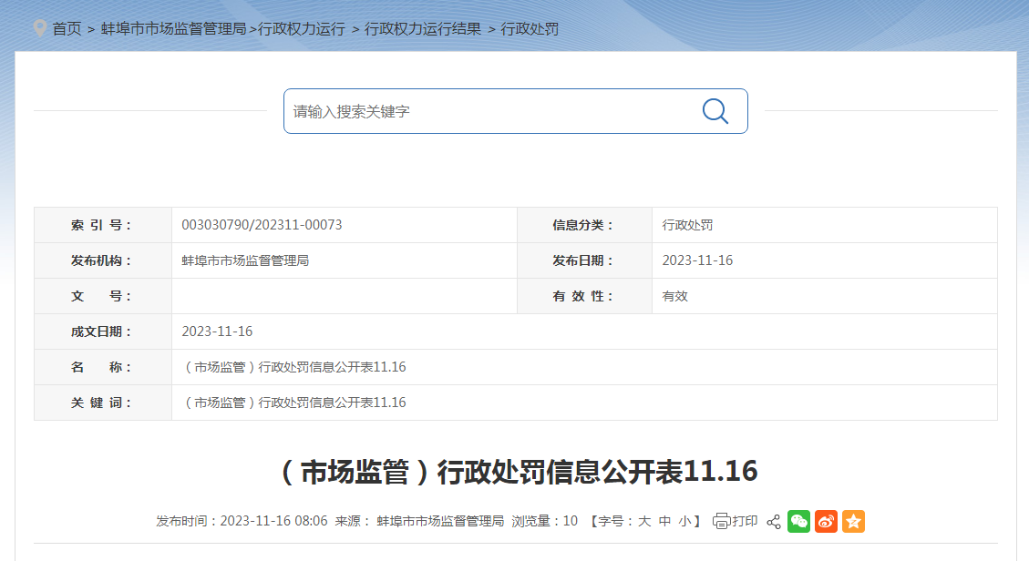Click the 有效 validity value
Viewport: 1029px width, 561px height.
point(674,296)
